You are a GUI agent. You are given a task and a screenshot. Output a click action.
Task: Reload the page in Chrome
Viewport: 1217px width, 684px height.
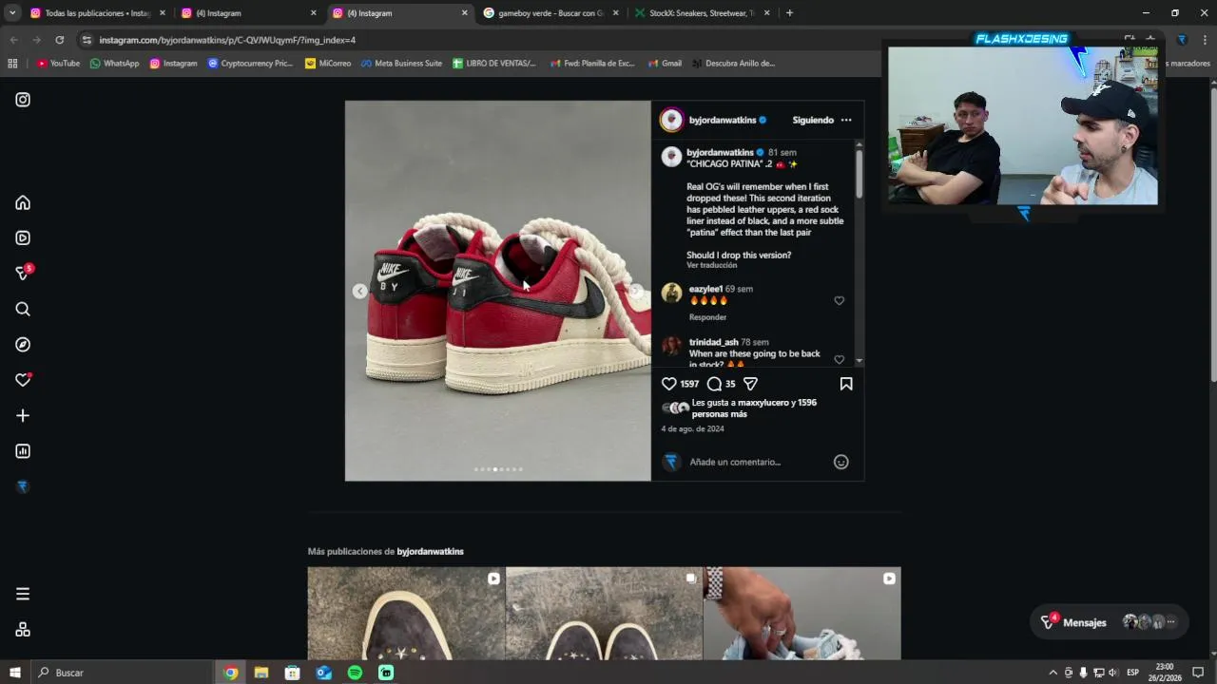59,40
